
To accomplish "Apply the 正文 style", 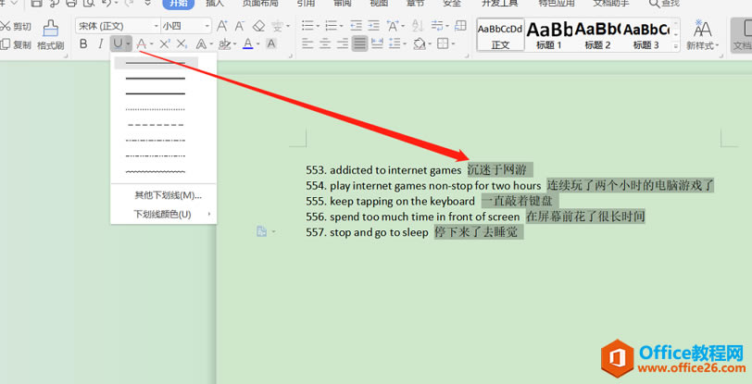I will [x=500, y=35].
